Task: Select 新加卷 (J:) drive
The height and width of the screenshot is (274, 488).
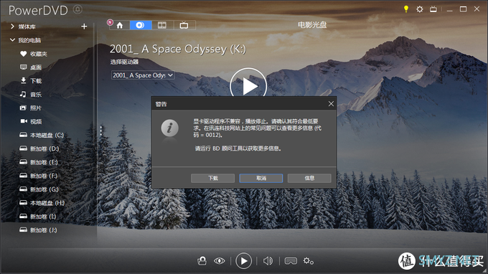Action: [38, 230]
